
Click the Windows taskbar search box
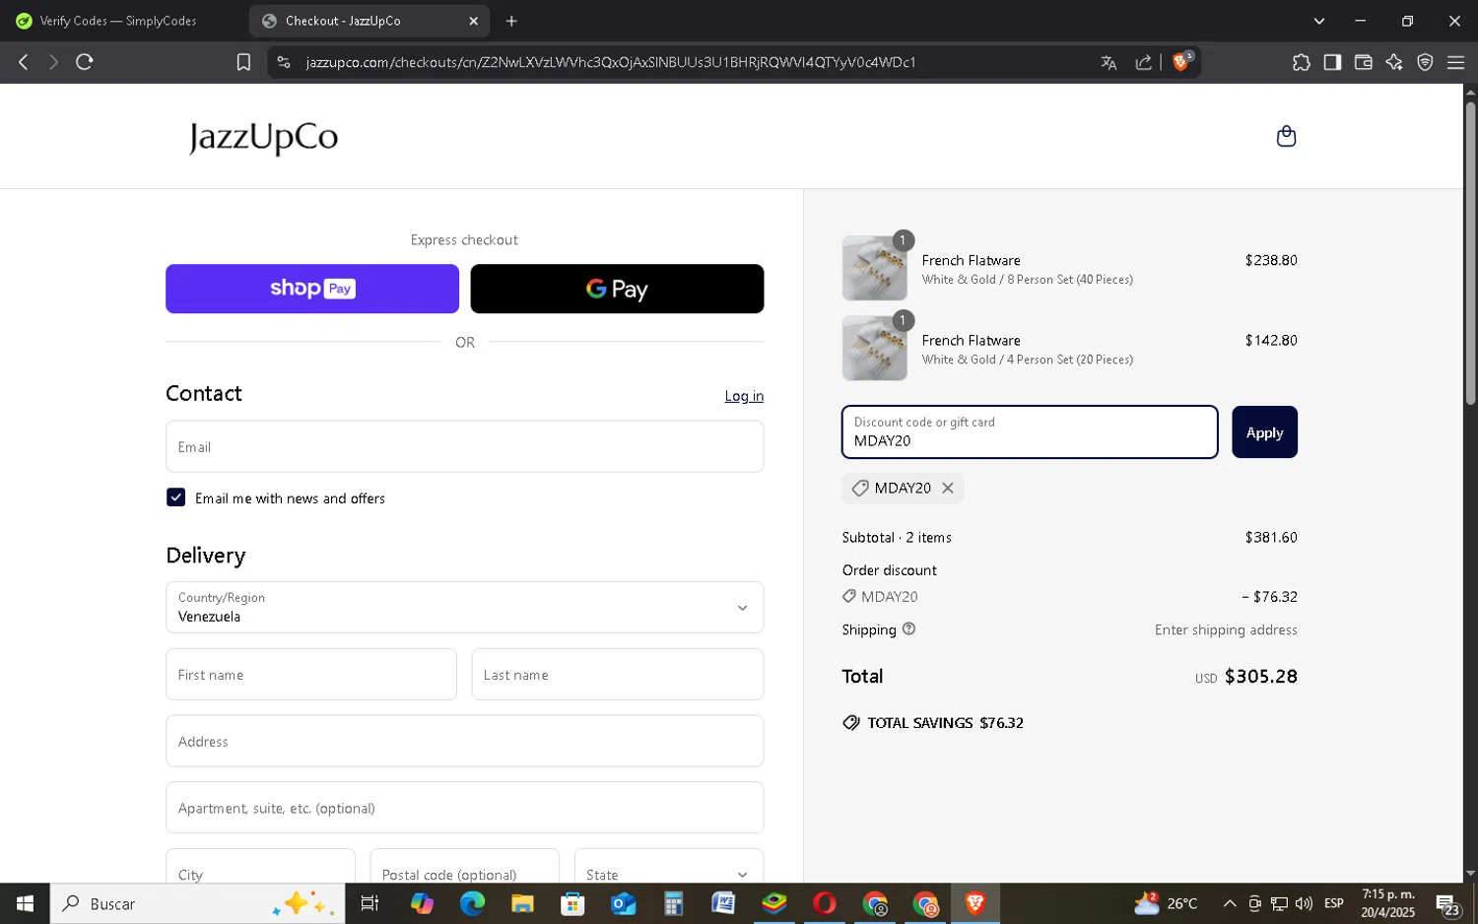(x=197, y=903)
